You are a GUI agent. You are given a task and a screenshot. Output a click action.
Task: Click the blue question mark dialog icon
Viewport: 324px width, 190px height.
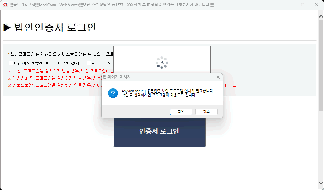coord(113,93)
